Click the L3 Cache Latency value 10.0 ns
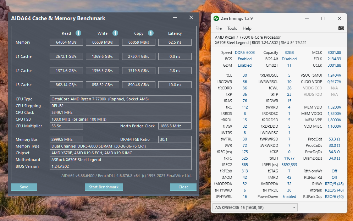 175,85
